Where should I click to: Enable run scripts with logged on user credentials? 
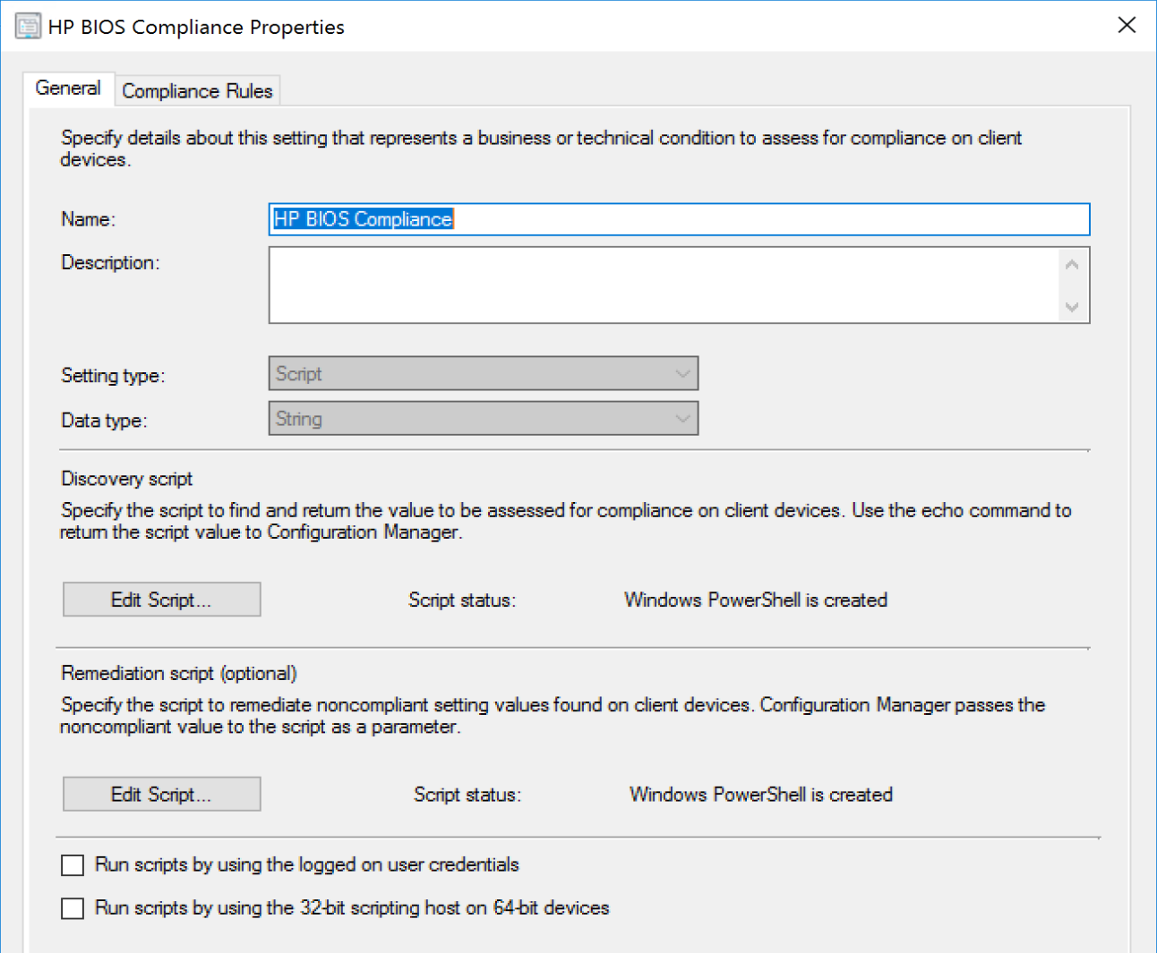(x=73, y=865)
